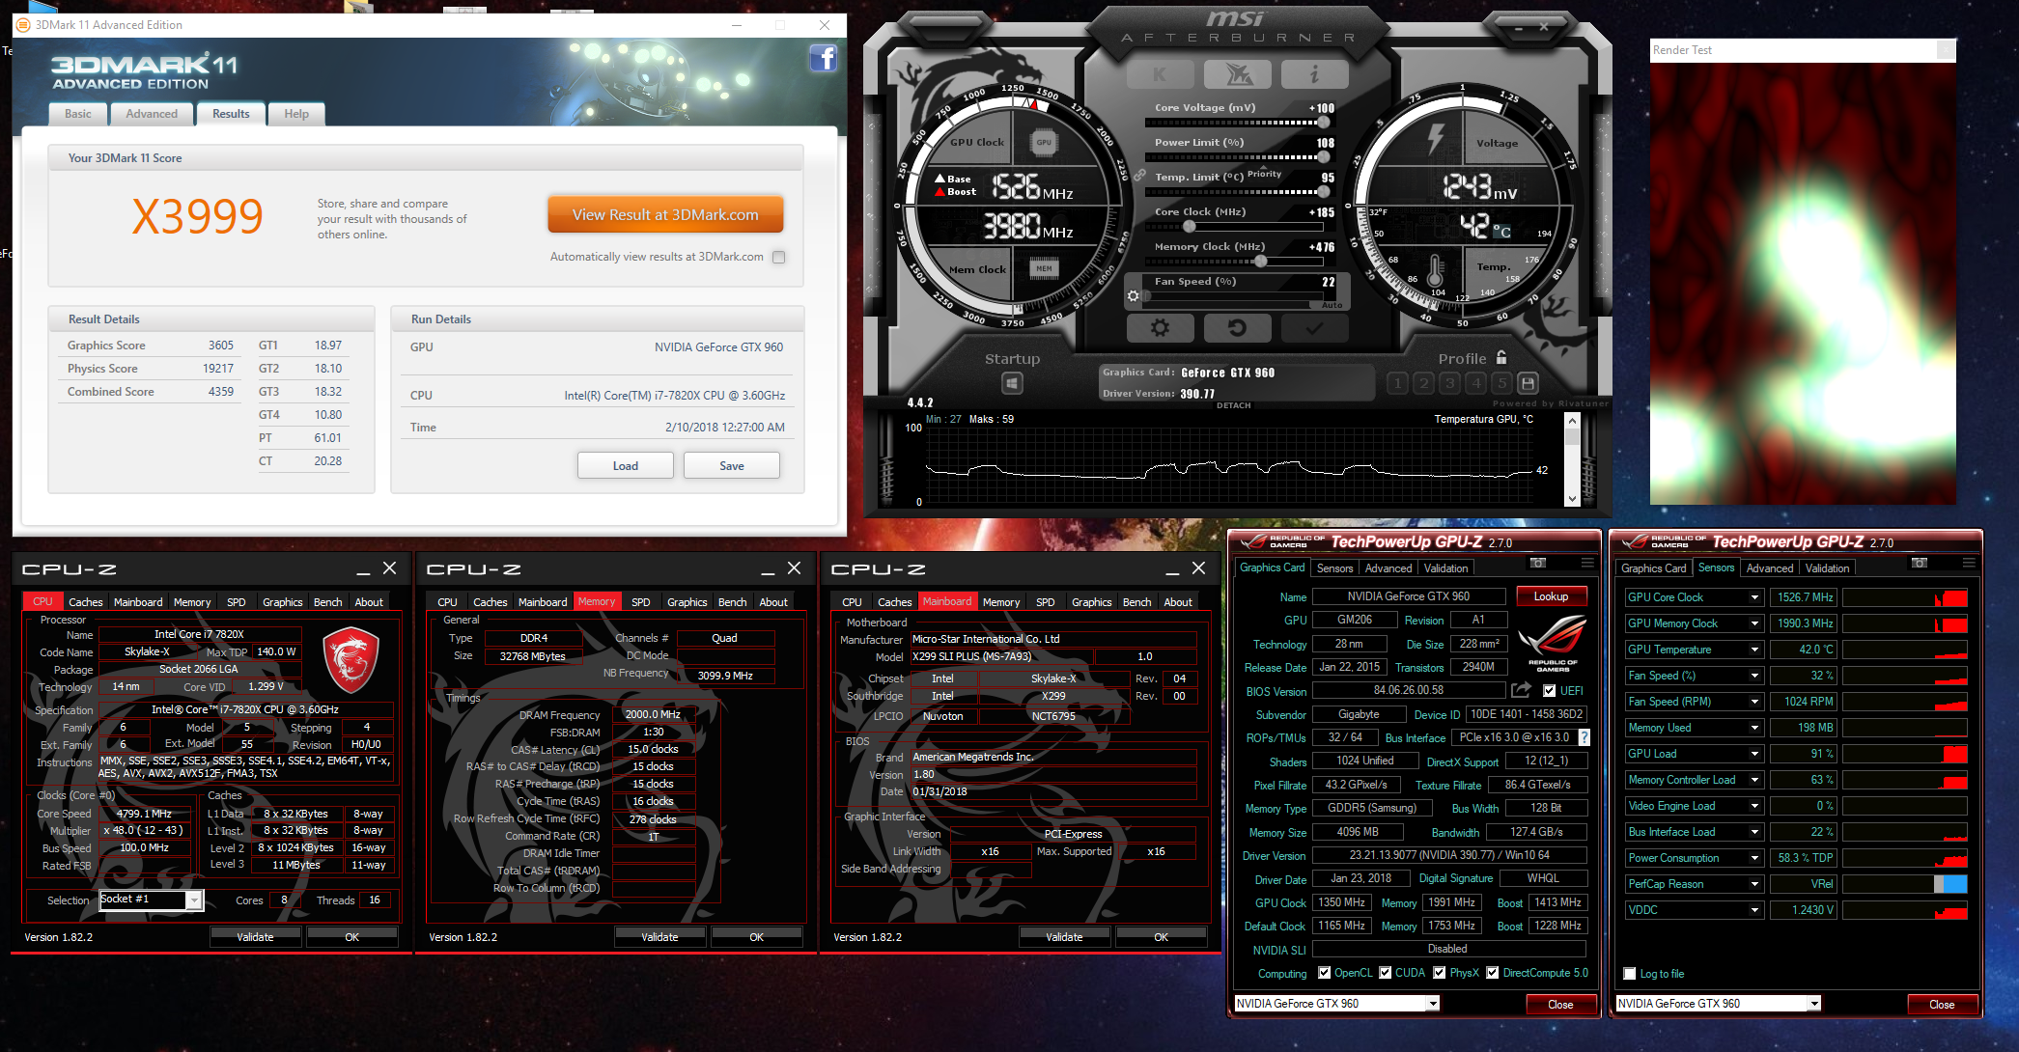Open the Facebook share icon in 3DMark
This screenshot has width=2019, height=1052.
(823, 59)
